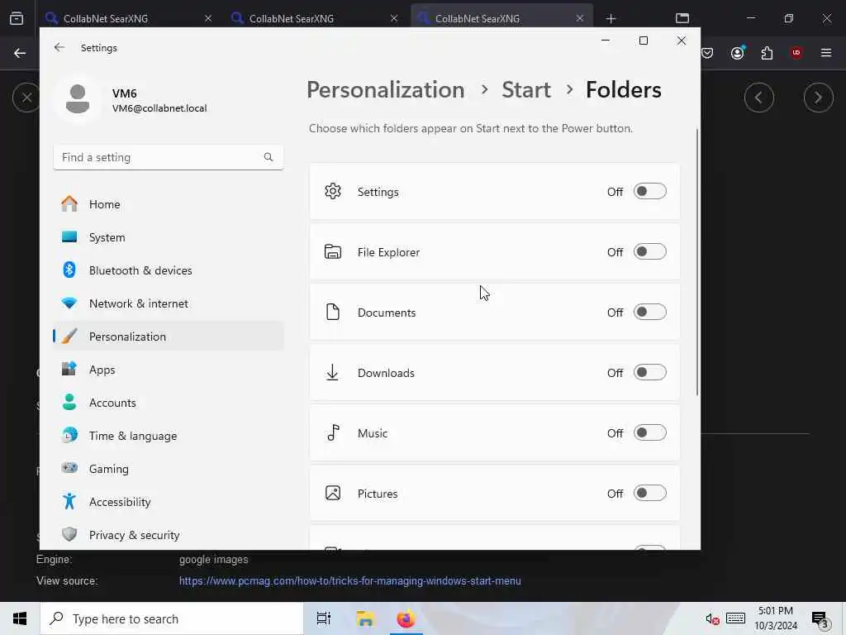Click the Personalization breadcrumb
Image resolution: width=846 pixels, height=635 pixels.
[x=385, y=89]
